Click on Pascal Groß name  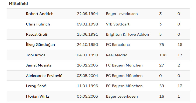(x=37, y=34)
